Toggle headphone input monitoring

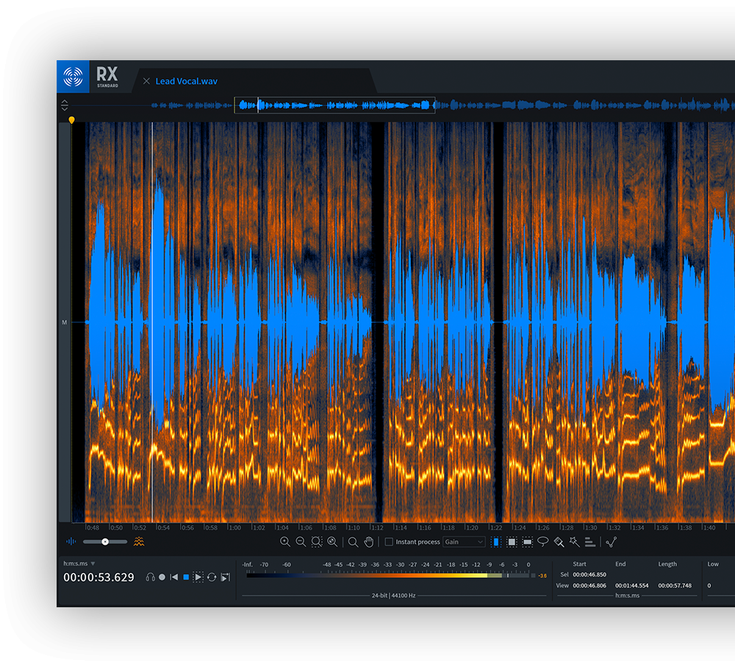tap(151, 577)
